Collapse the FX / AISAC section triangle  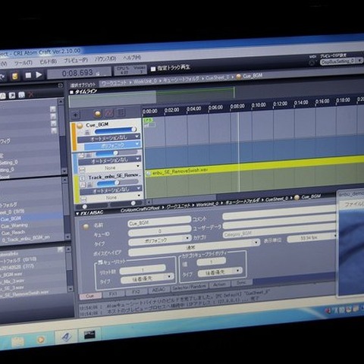tap(77, 214)
